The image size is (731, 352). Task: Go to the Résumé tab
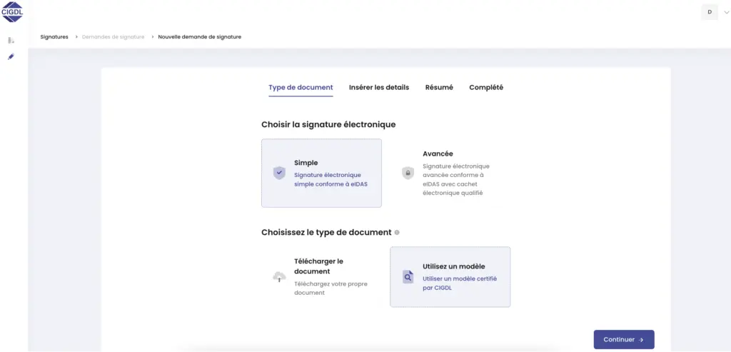click(x=439, y=88)
